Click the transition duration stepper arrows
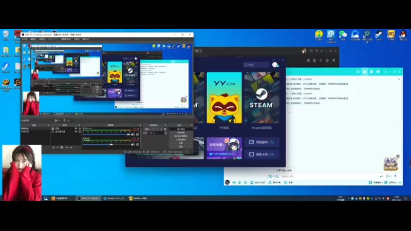The width and height of the screenshot is (411, 231). tap(165, 133)
